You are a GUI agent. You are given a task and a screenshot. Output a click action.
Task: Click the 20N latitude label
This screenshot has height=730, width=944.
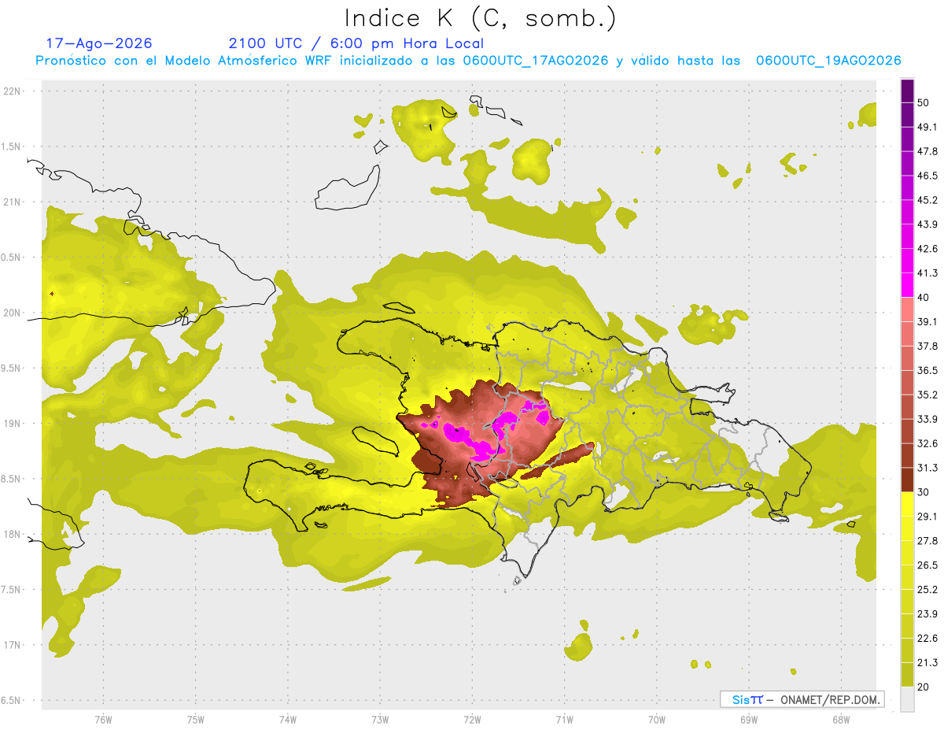tap(13, 313)
